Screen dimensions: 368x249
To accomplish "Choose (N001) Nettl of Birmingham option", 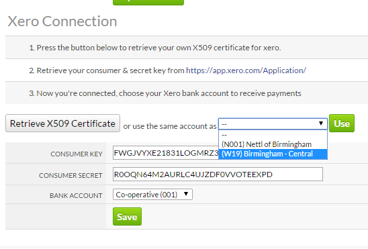I will (273, 144).
